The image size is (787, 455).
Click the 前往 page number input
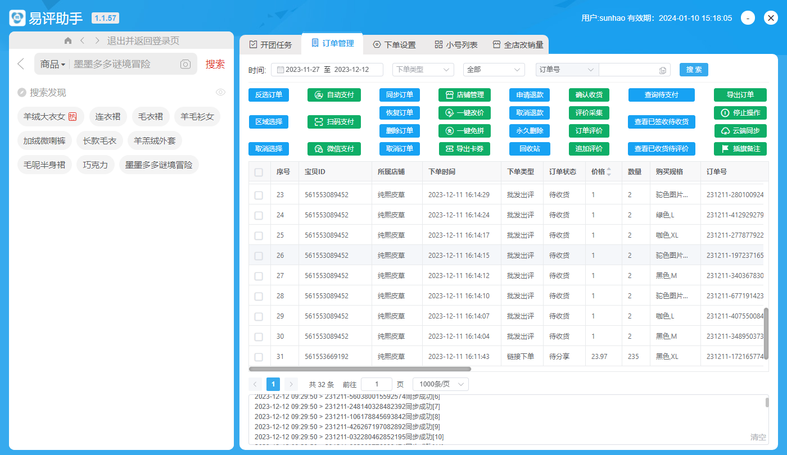tap(377, 384)
